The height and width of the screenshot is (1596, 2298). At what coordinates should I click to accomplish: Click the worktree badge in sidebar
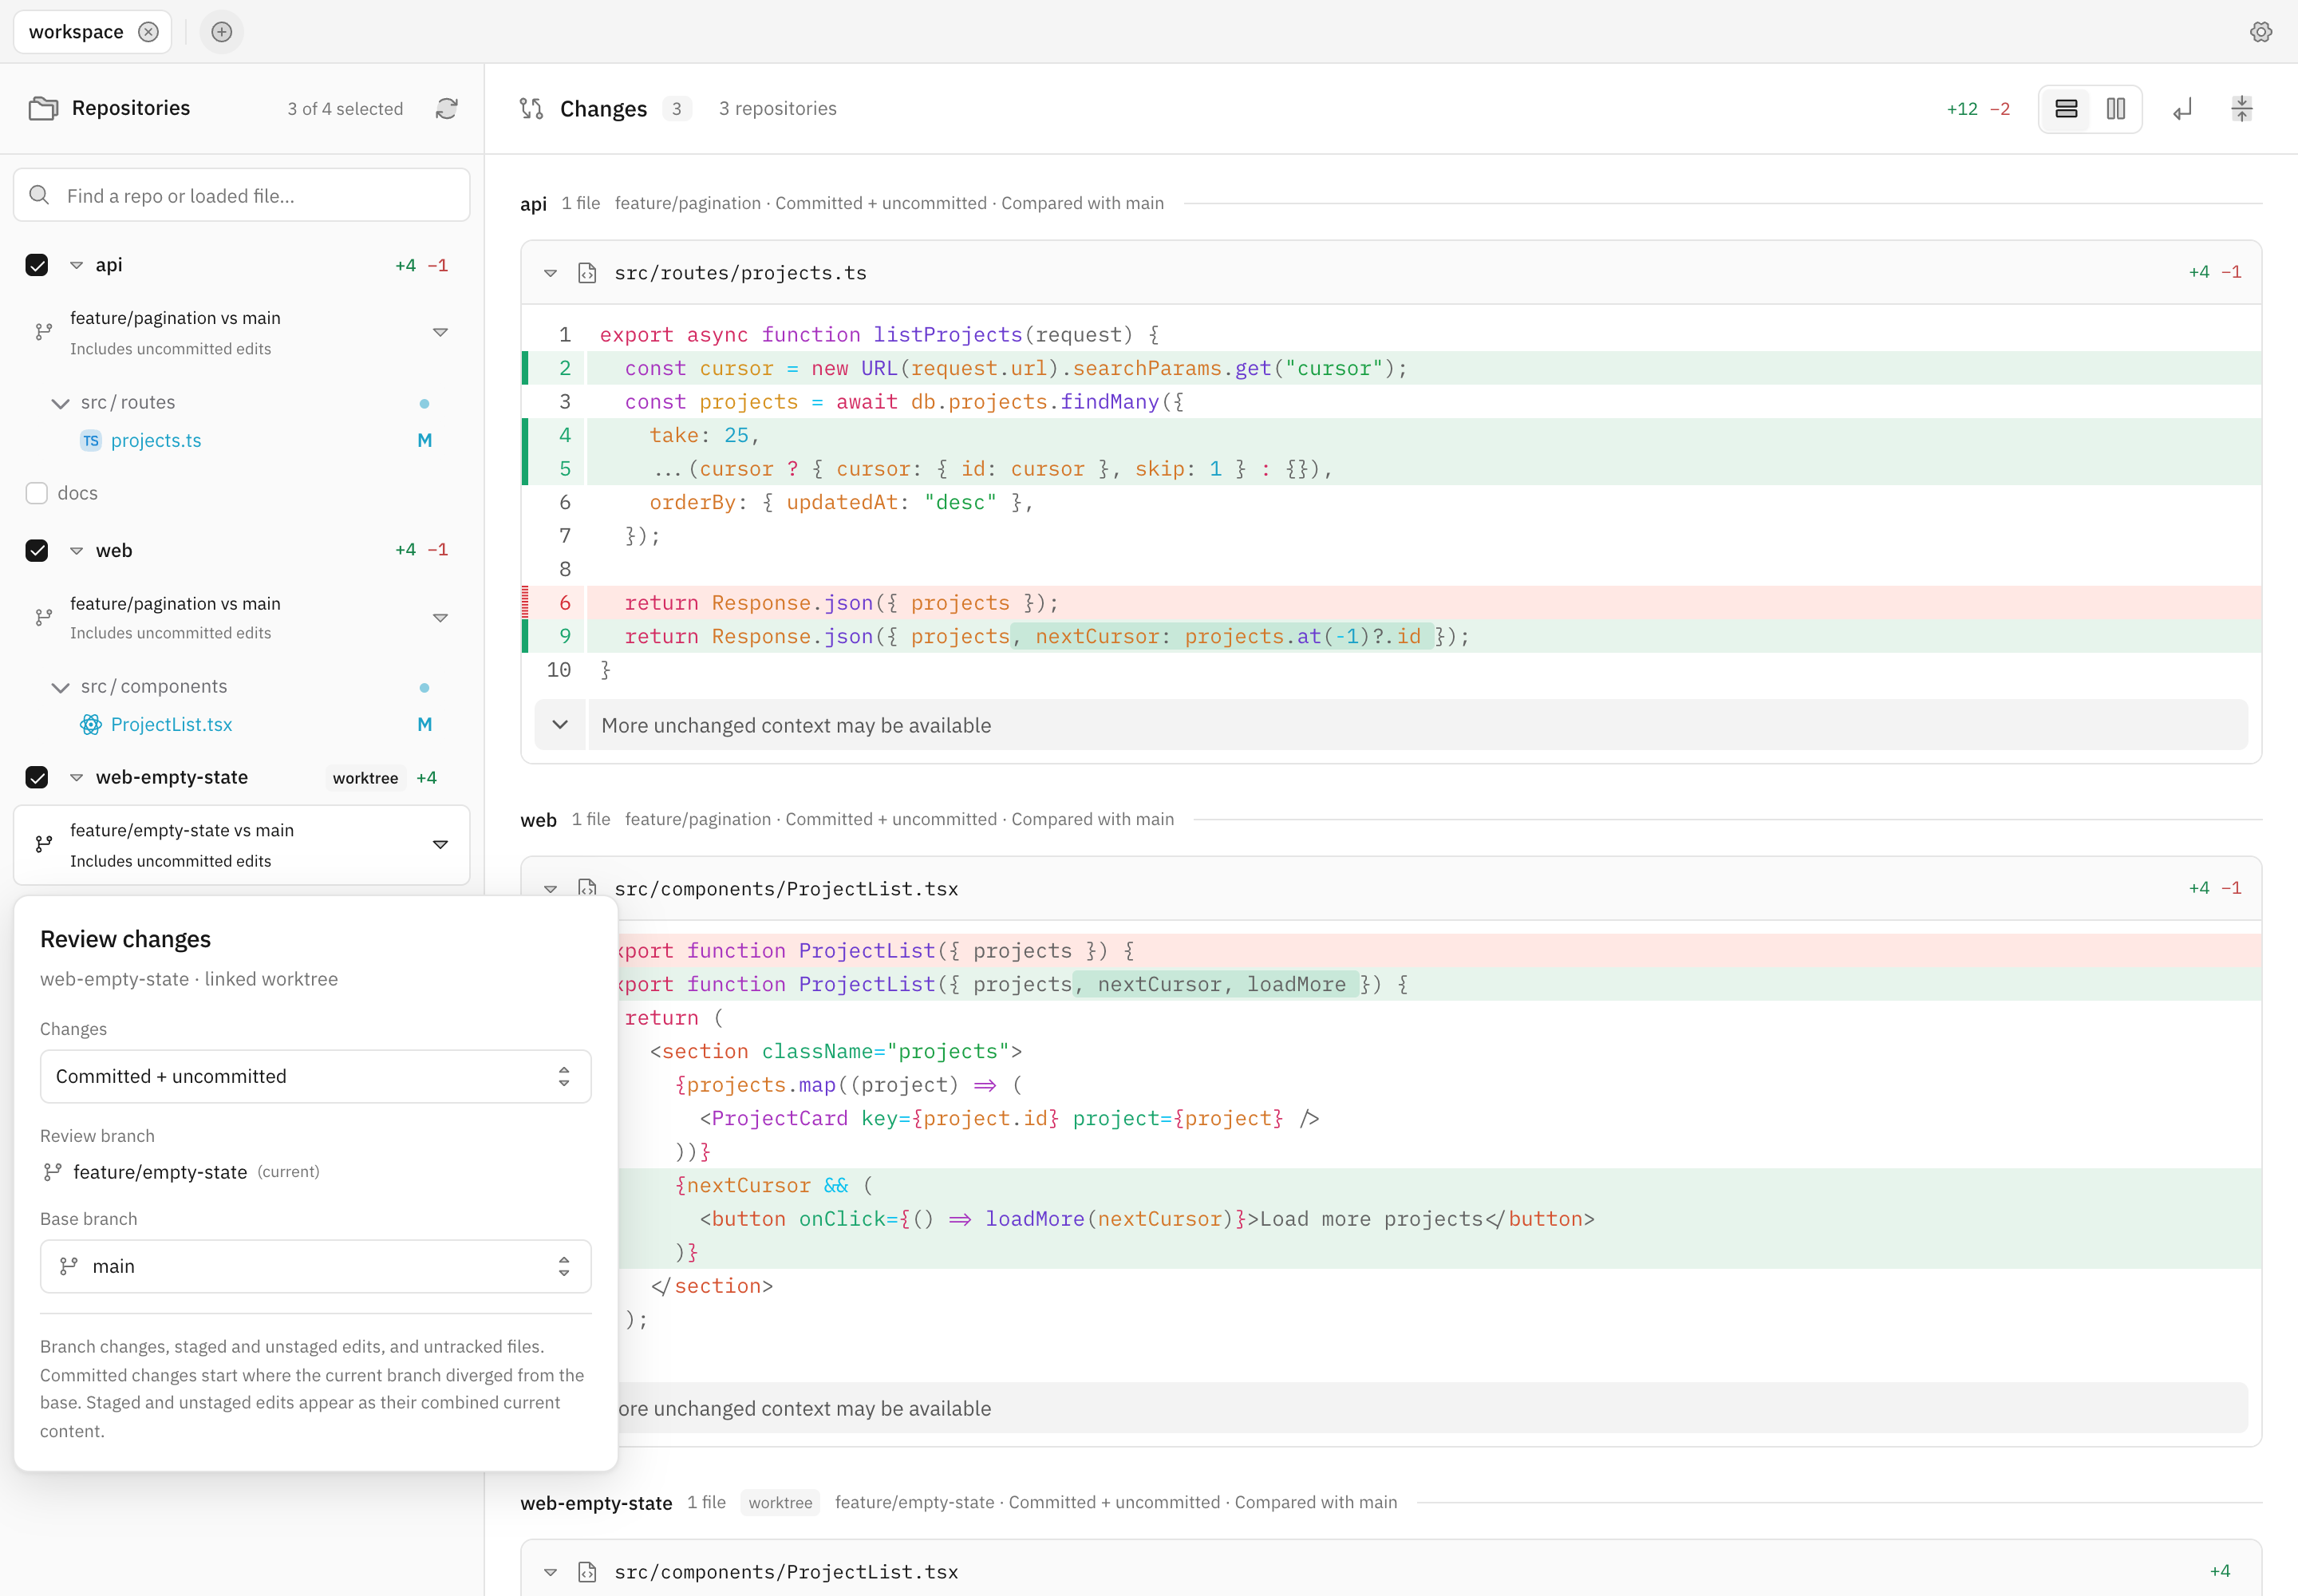click(x=365, y=778)
